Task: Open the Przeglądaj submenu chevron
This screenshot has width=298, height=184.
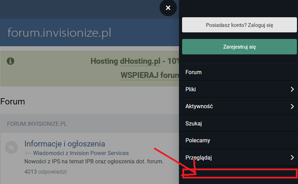Action: pos(292,158)
